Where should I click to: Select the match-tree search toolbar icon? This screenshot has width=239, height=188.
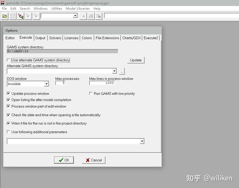[20, 16]
